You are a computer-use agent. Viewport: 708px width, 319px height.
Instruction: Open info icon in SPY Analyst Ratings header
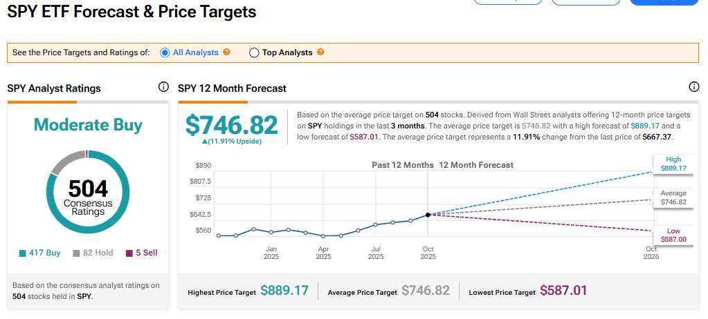pyautogui.click(x=163, y=87)
